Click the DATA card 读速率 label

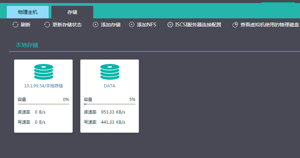[x=90, y=112]
